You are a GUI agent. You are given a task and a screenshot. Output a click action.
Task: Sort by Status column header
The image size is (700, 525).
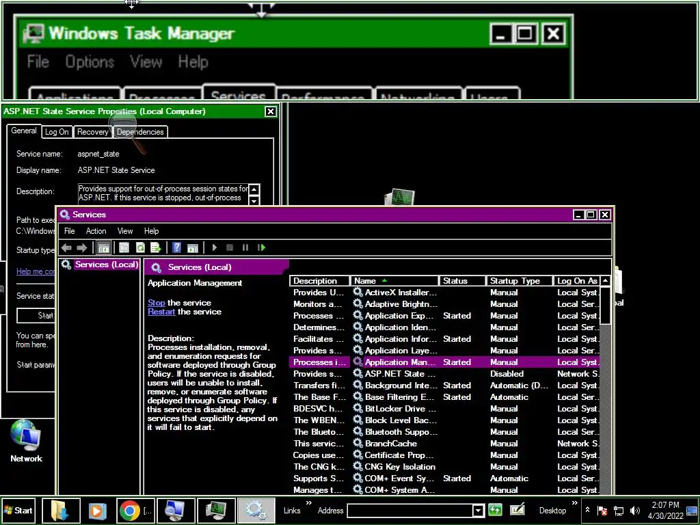[463, 281]
